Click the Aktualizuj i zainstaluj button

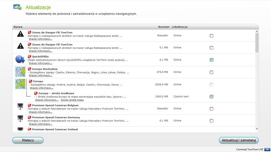tap(239, 140)
